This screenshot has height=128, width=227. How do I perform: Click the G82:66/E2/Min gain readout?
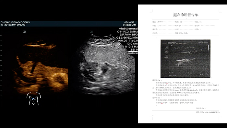(127, 38)
